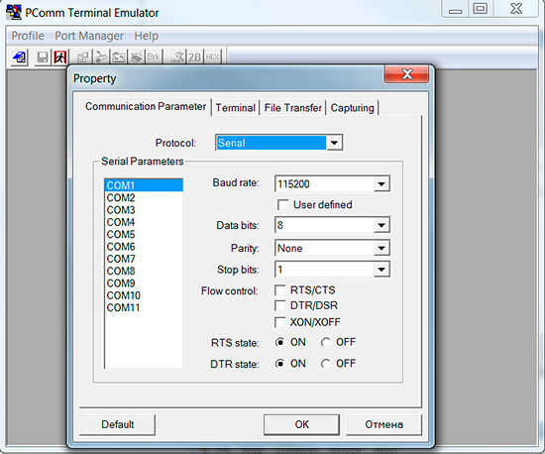Image resolution: width=545 pixels, height=454 pixels.
Task: Close the PComm Terminal Emulator main window
Action: (x=516, y=9)
